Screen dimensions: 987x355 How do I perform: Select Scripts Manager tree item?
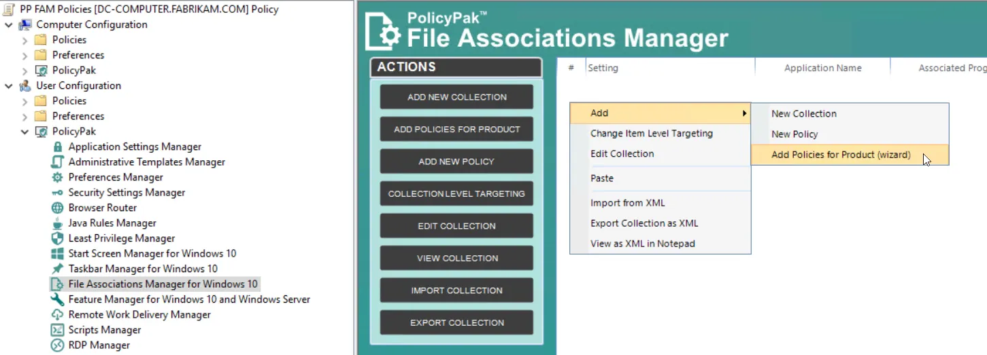(x=105, y=330)
